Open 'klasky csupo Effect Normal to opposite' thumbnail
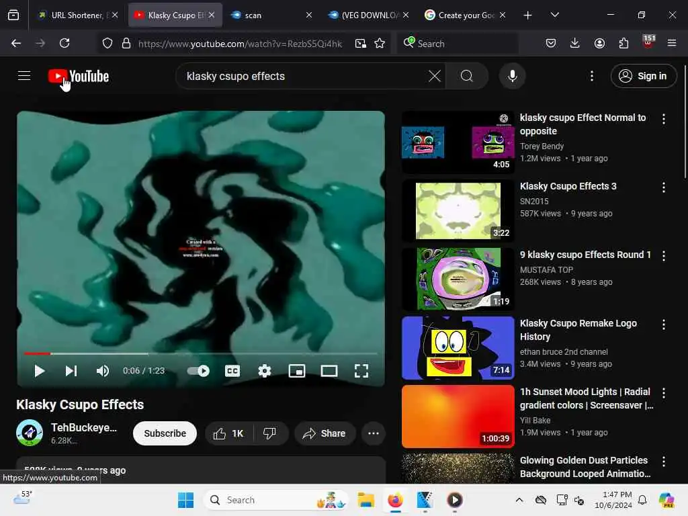 coord(458,142)
